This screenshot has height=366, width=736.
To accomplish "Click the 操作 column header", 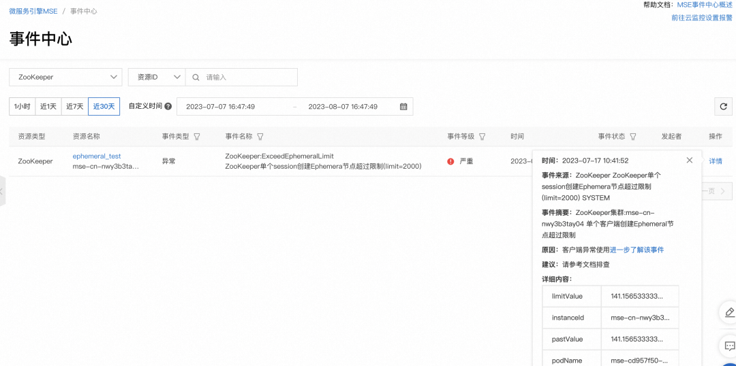I will tap(716, 136).
